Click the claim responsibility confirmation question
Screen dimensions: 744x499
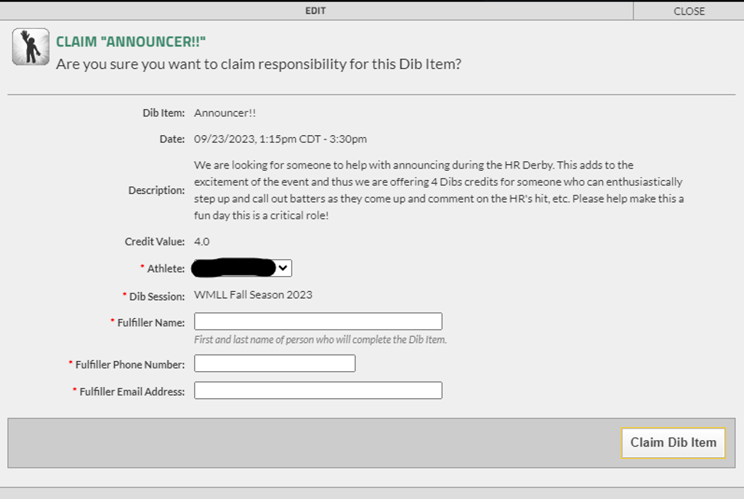258,64
